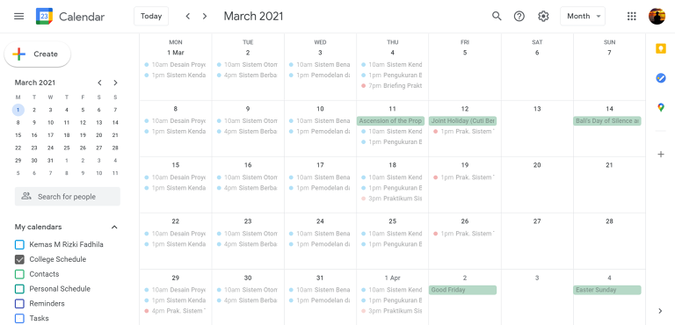
Task: Click the Create button
Action: [37, 54]
